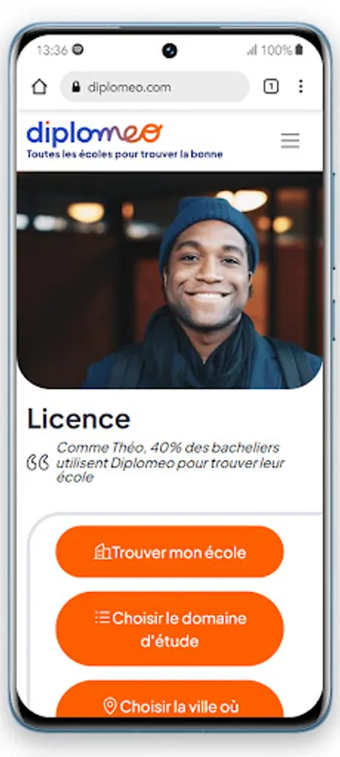Focus the diplomeo.com address bar

(x=155, y=87)
